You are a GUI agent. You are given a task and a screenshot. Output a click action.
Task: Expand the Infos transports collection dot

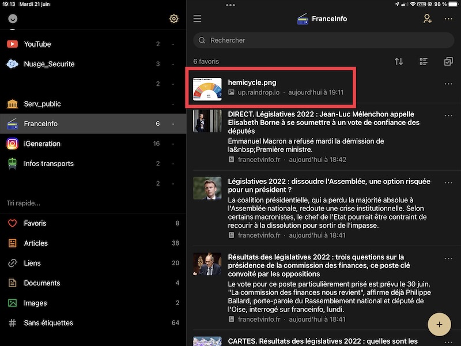173,164
